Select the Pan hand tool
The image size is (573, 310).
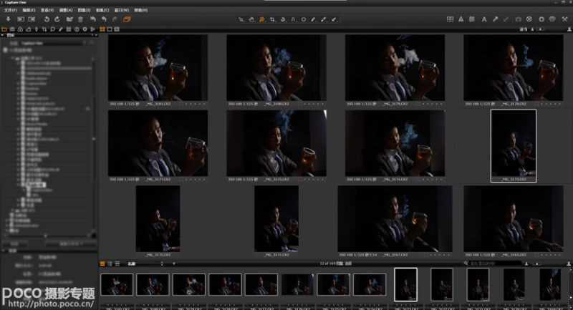click(x=251, y=19)
